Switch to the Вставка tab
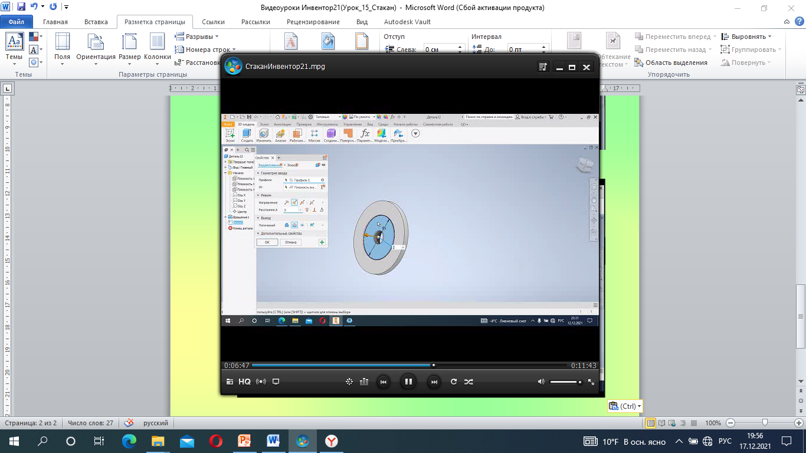The width and height of the screenshot is (806, 453). (96, 22)
